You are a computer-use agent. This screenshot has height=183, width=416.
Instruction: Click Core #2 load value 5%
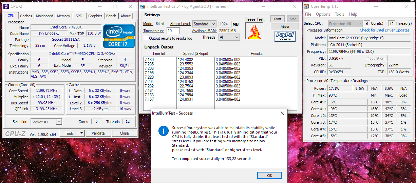pyautogui.click(x=403, y=116)
